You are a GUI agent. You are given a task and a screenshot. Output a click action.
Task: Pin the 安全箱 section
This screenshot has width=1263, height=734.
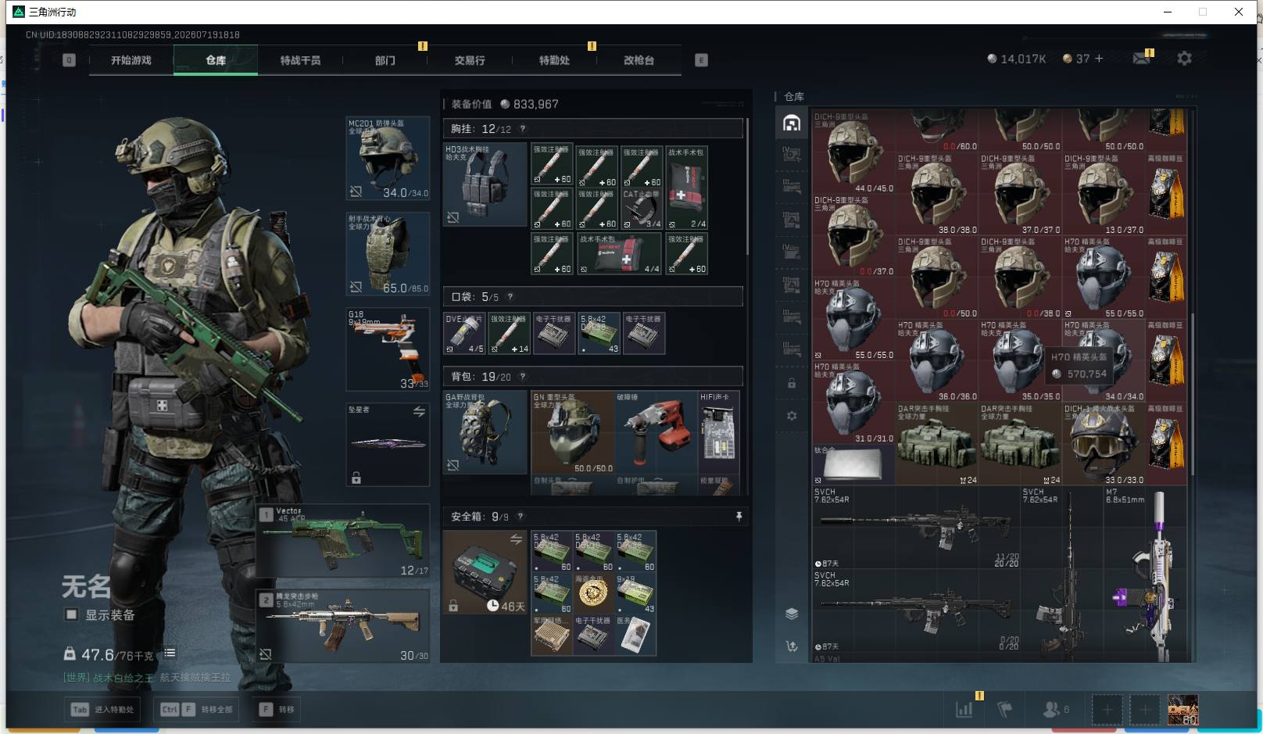[x=739, y=517]
